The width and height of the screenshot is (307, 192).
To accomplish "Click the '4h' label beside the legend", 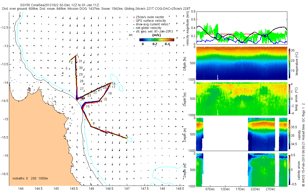I will coord(131,35).
